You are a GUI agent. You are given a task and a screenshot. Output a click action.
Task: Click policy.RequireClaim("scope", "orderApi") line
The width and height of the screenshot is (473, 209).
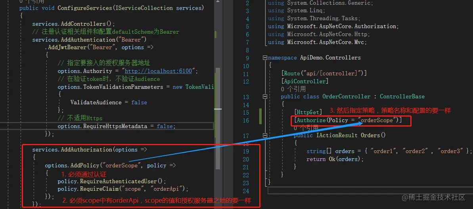[x=123, y=189]
